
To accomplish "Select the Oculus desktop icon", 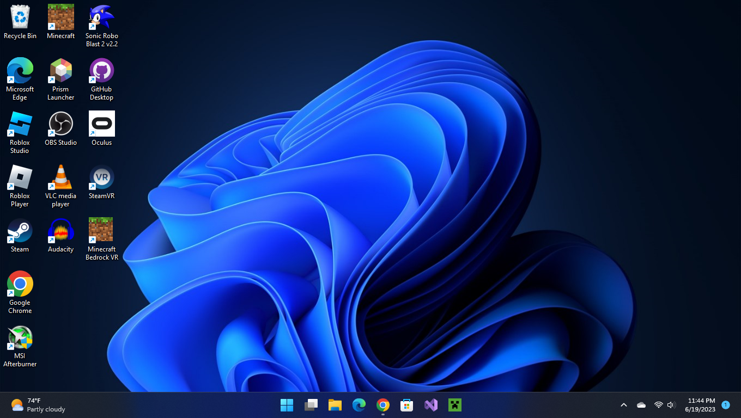I will tap(102, 129).
